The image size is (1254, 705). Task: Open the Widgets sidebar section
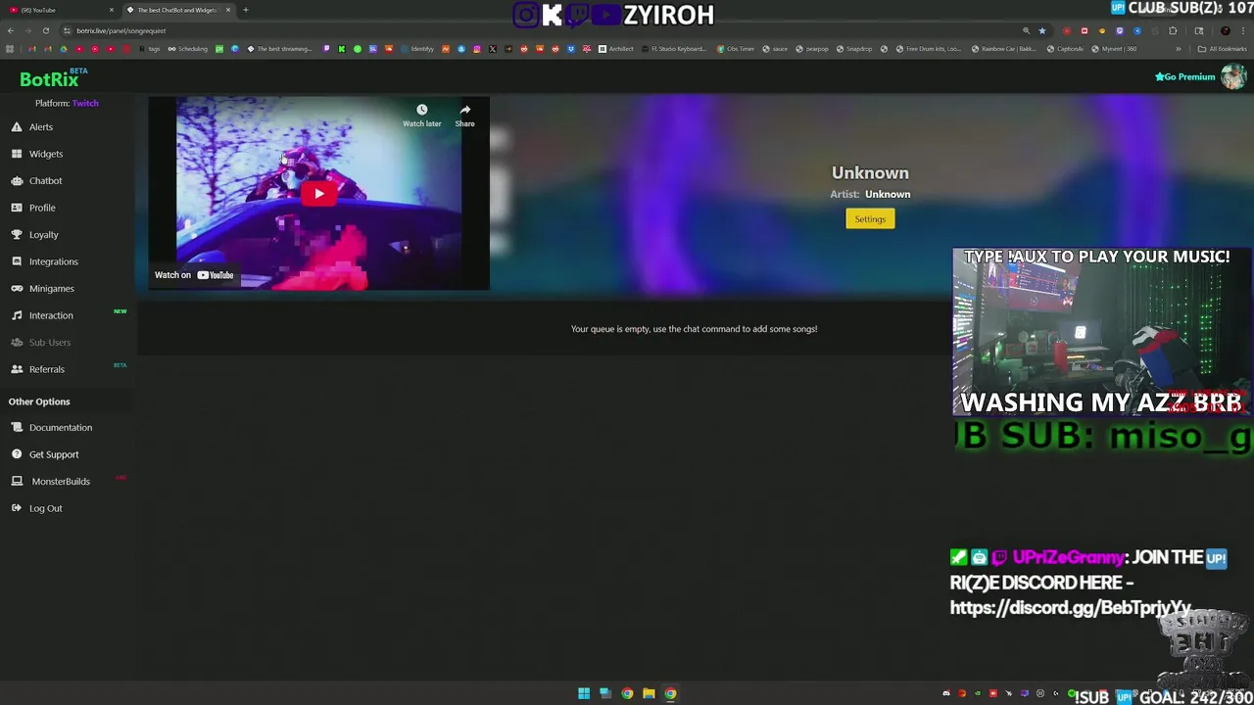point(46,154)
